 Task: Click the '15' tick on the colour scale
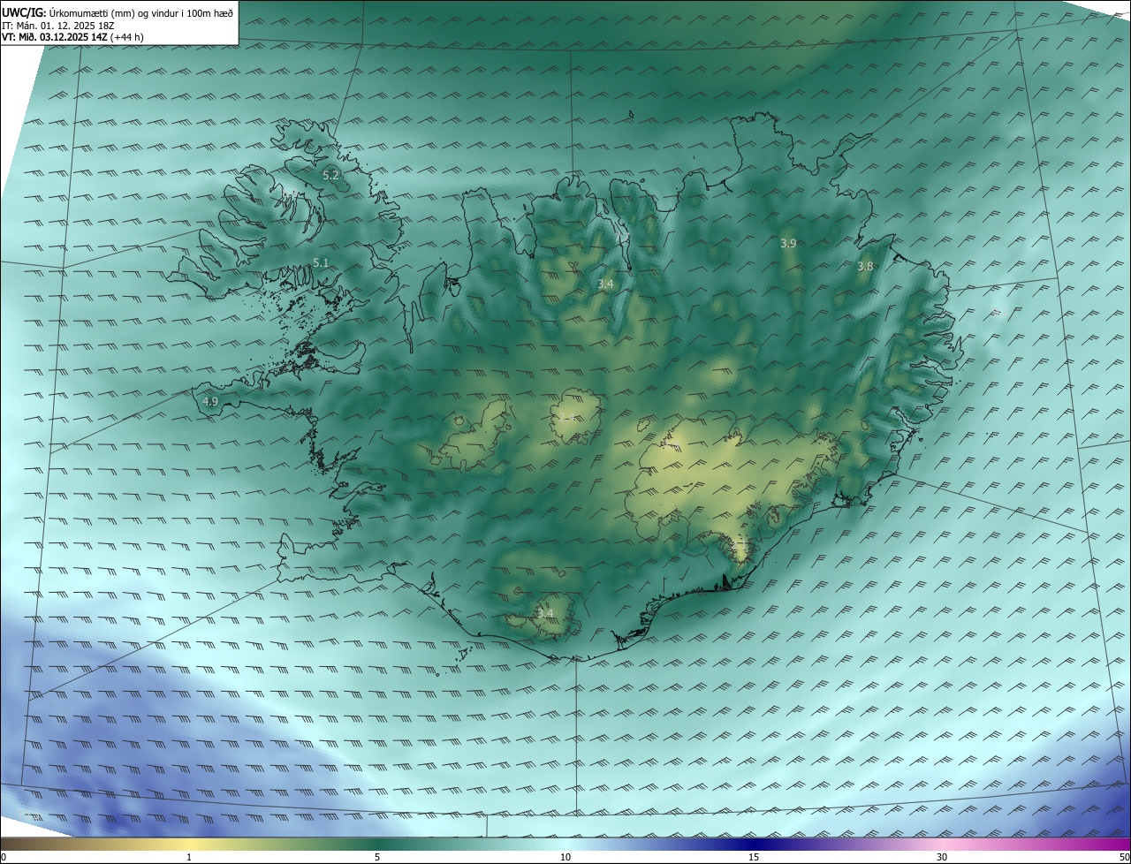(x=754, y=857)
